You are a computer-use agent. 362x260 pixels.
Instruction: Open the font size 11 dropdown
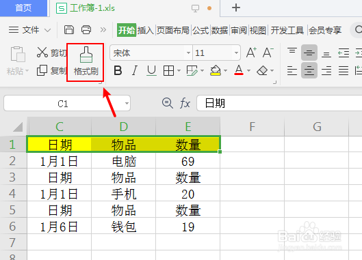pos(236,53)
